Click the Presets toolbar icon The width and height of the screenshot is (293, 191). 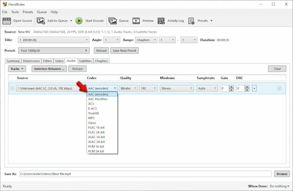pos(191,20)
